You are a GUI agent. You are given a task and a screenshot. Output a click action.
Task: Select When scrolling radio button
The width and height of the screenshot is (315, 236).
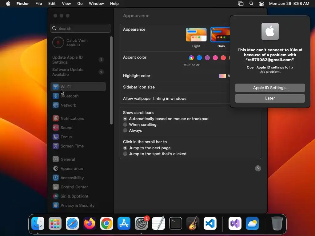(x=125, y=125)
